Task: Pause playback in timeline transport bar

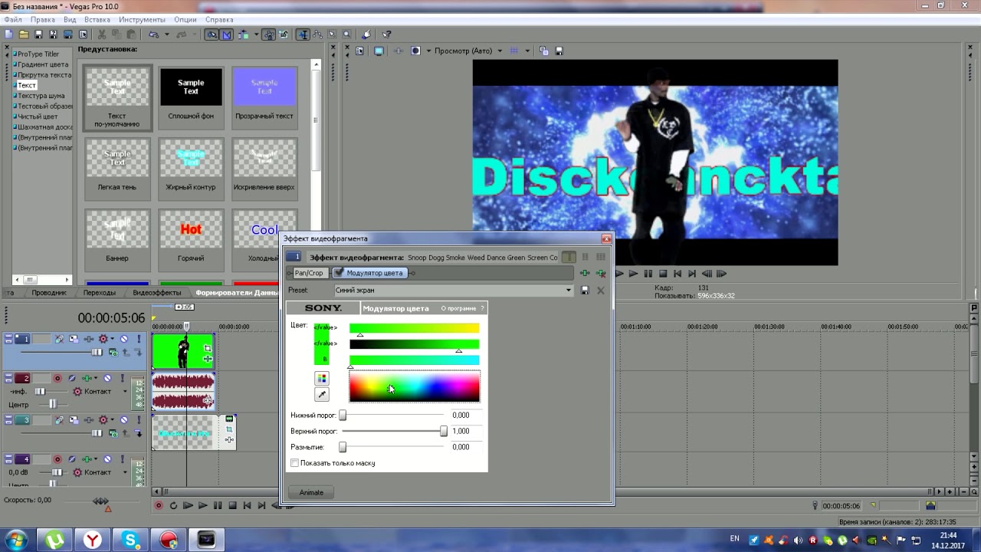Action: coord(218,505)
